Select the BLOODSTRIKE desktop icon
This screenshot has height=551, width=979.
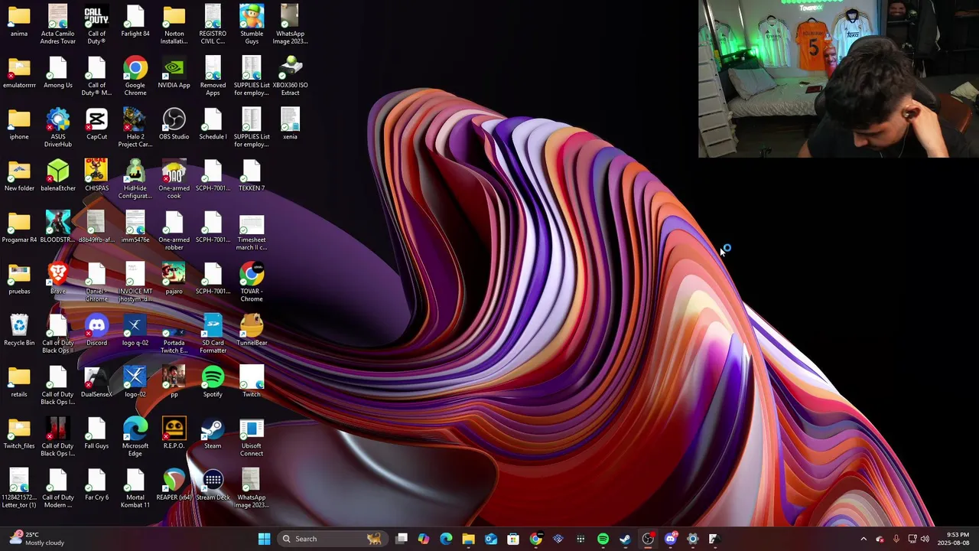tap(57, 227)
